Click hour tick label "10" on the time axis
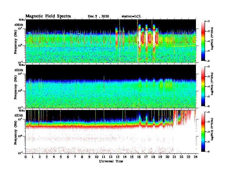Screen dimensions: 233x180 tap(96, 157)
